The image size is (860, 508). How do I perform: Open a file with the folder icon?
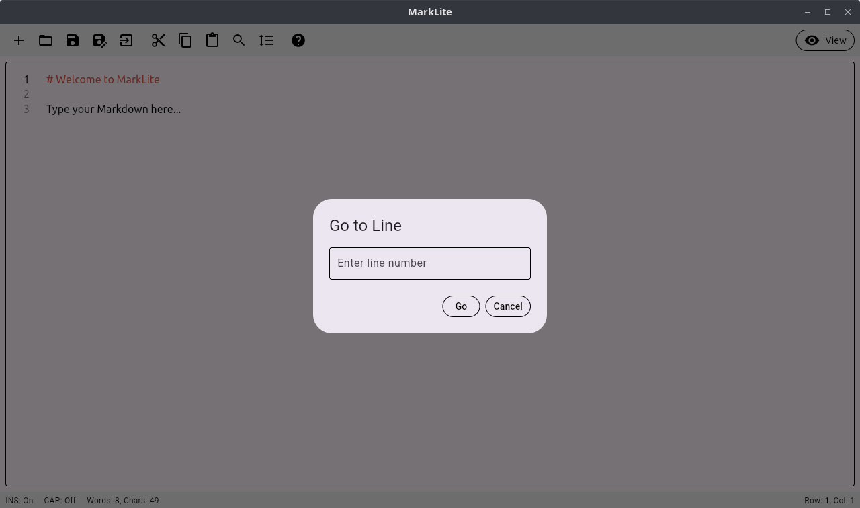click(46, 40)
